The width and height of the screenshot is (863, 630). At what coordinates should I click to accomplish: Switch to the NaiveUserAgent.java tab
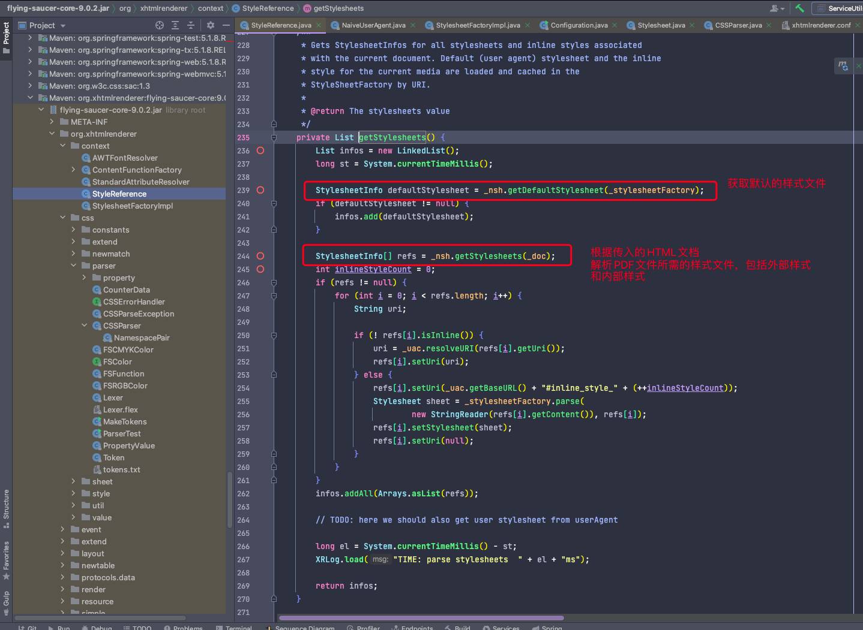coord(373,25)
